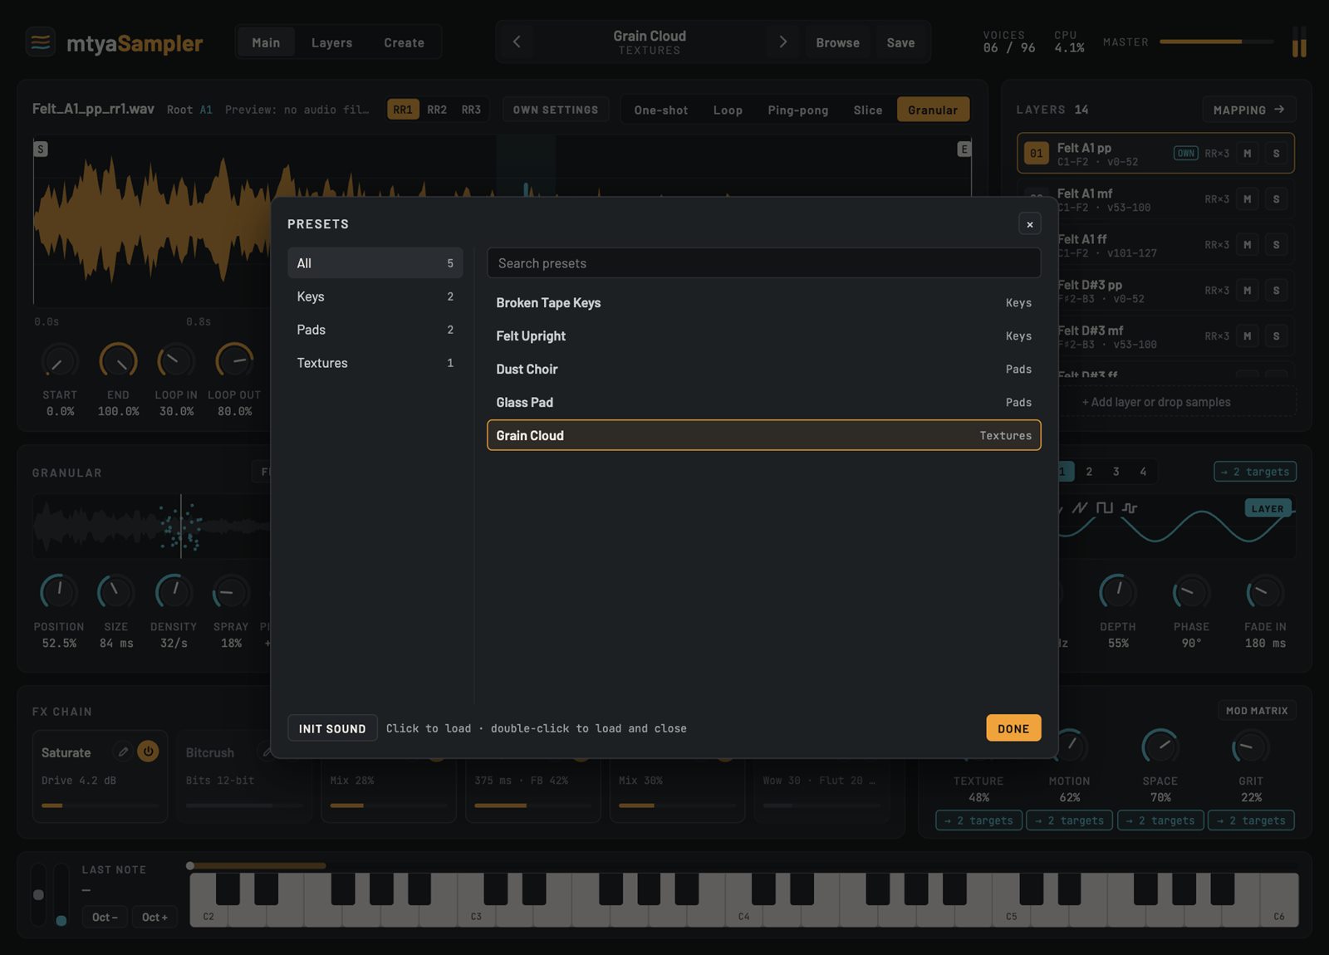Click the Search presets field
This screenshot has width=1329, height=955.
(x=763, y=263)
